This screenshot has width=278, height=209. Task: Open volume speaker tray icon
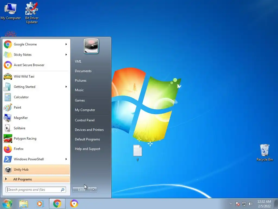coord(251,204)
